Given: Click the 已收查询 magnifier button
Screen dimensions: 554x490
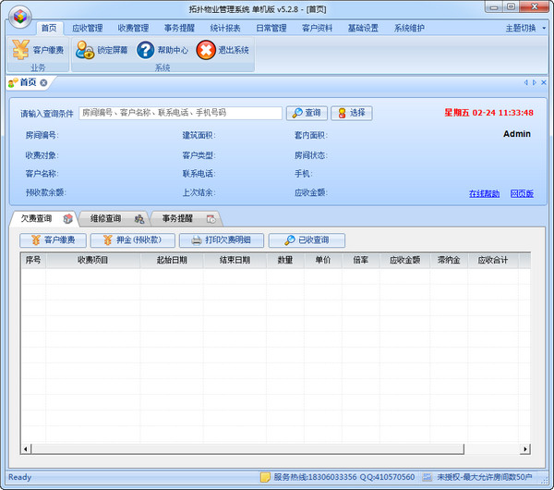Looking at the screenshot, I should (x=307, y=240).
